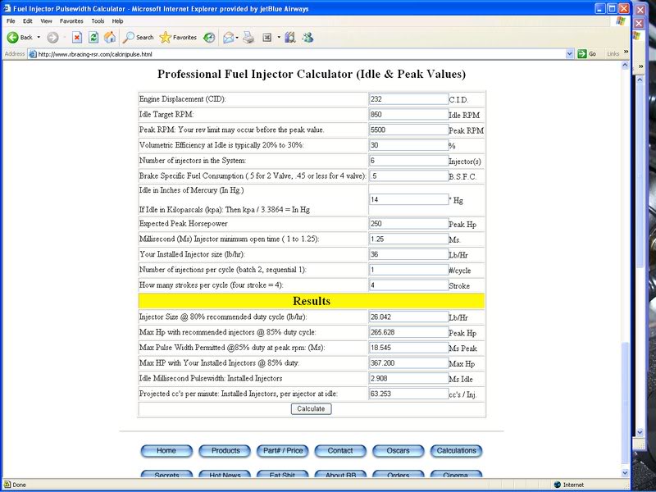Click the page scrollbar up arrow
The image size is (656, 492).
click(625, 66)
